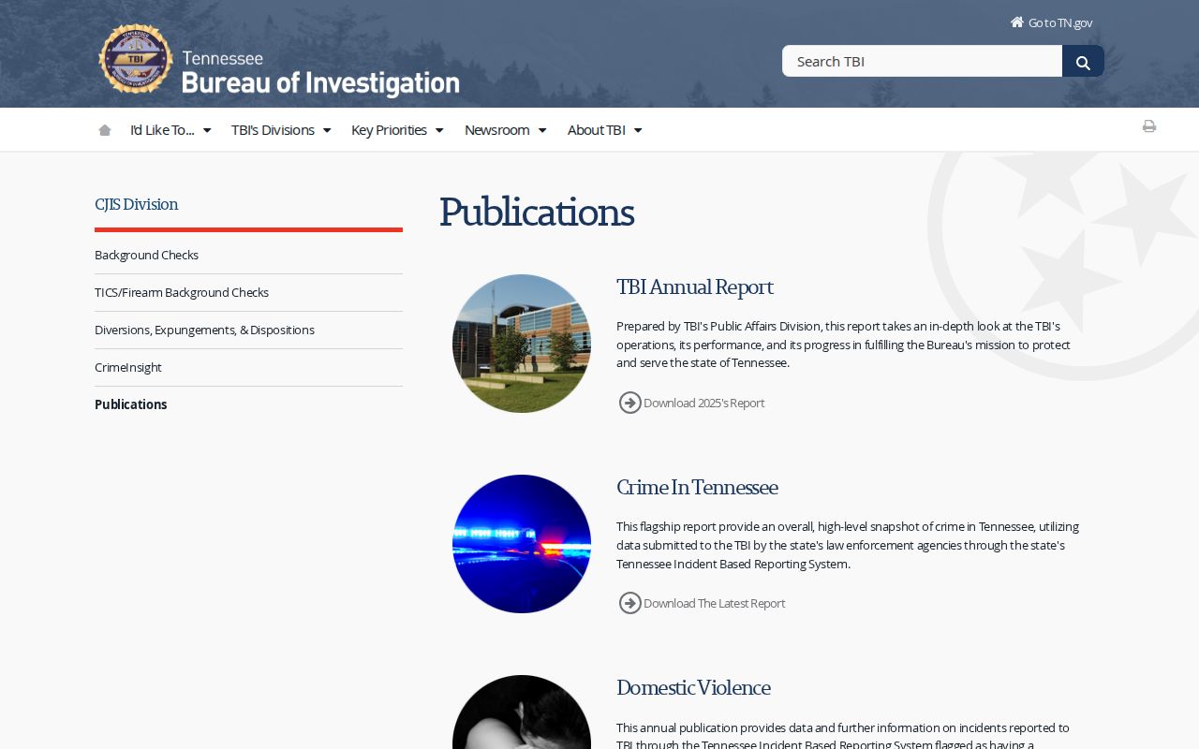Click the CJIS Division heading link
The height and width of the screenshot is (749, 1199).
pyautogui.click(x=136, y=204)
